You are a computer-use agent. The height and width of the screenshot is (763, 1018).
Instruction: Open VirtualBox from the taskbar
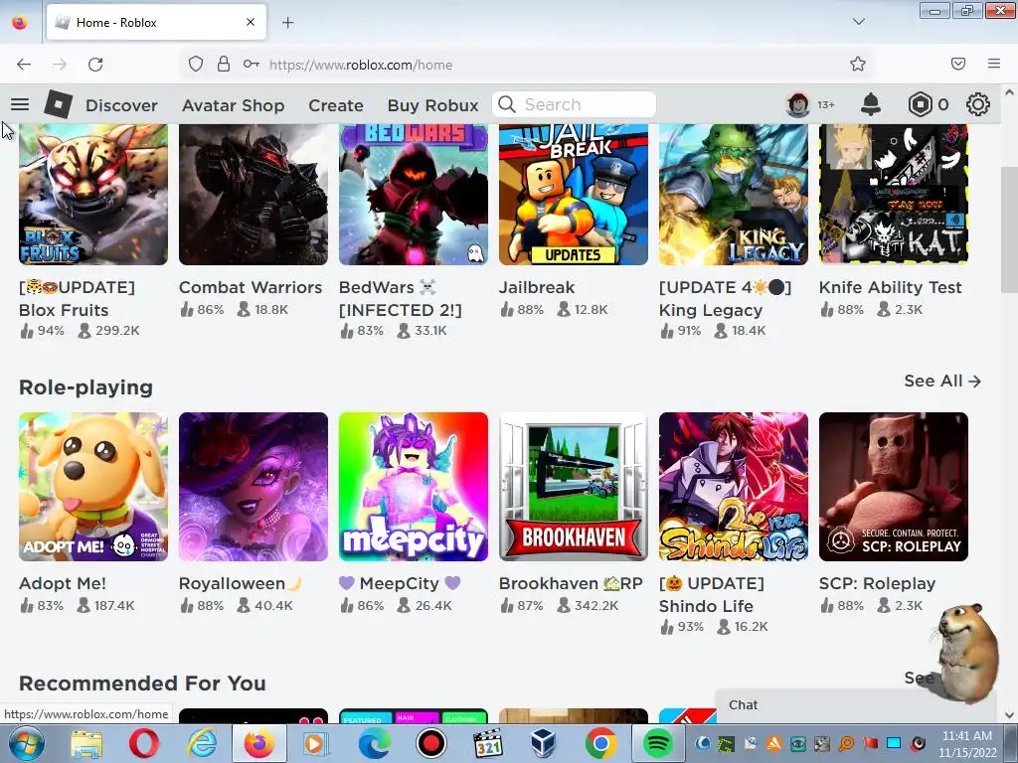point(543,743)
